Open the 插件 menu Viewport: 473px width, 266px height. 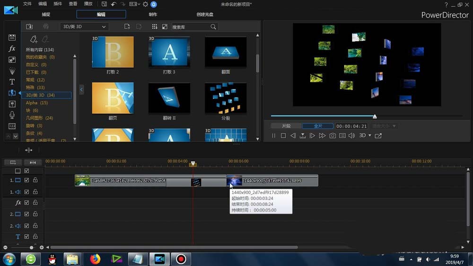click(58, 4)
